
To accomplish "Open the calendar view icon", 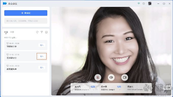I will point(46,32).
